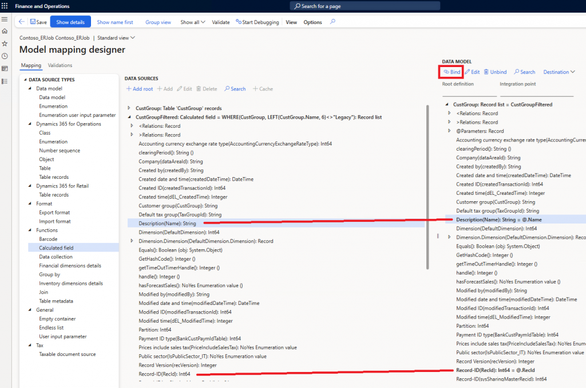Unbind the selected data model field
The image size is (586, 388).
point(495,72)
